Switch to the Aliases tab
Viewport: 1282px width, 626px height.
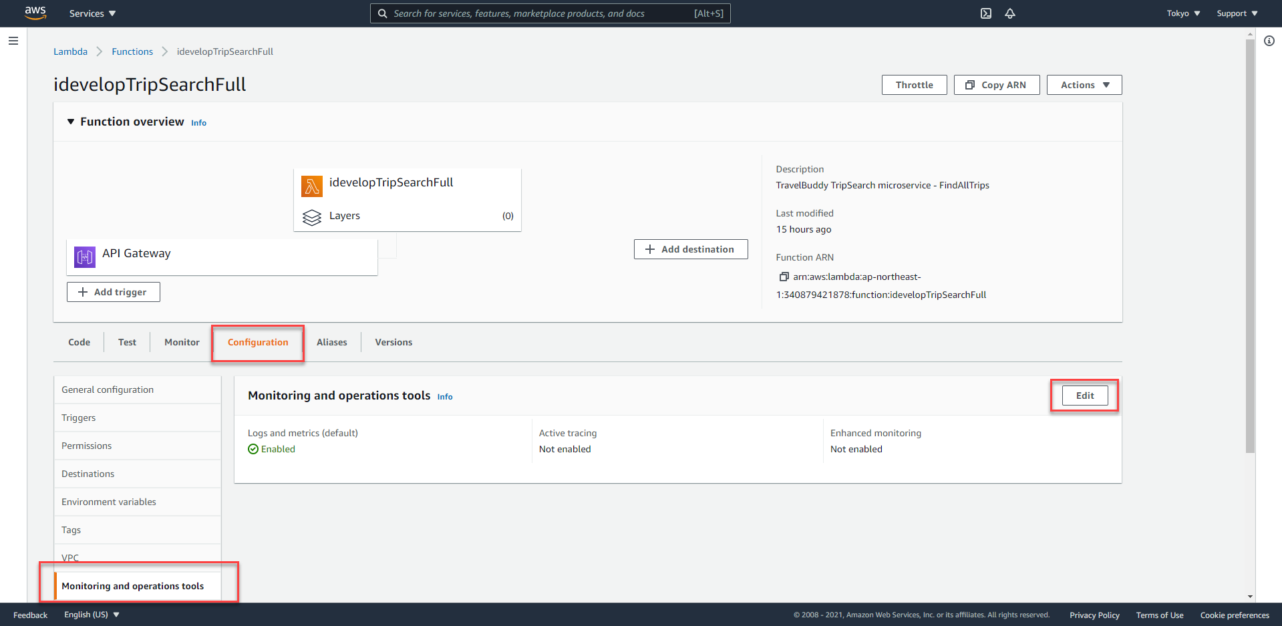pos(332,342)
